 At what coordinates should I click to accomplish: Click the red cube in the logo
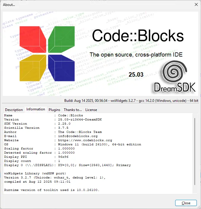click(33, 39)
